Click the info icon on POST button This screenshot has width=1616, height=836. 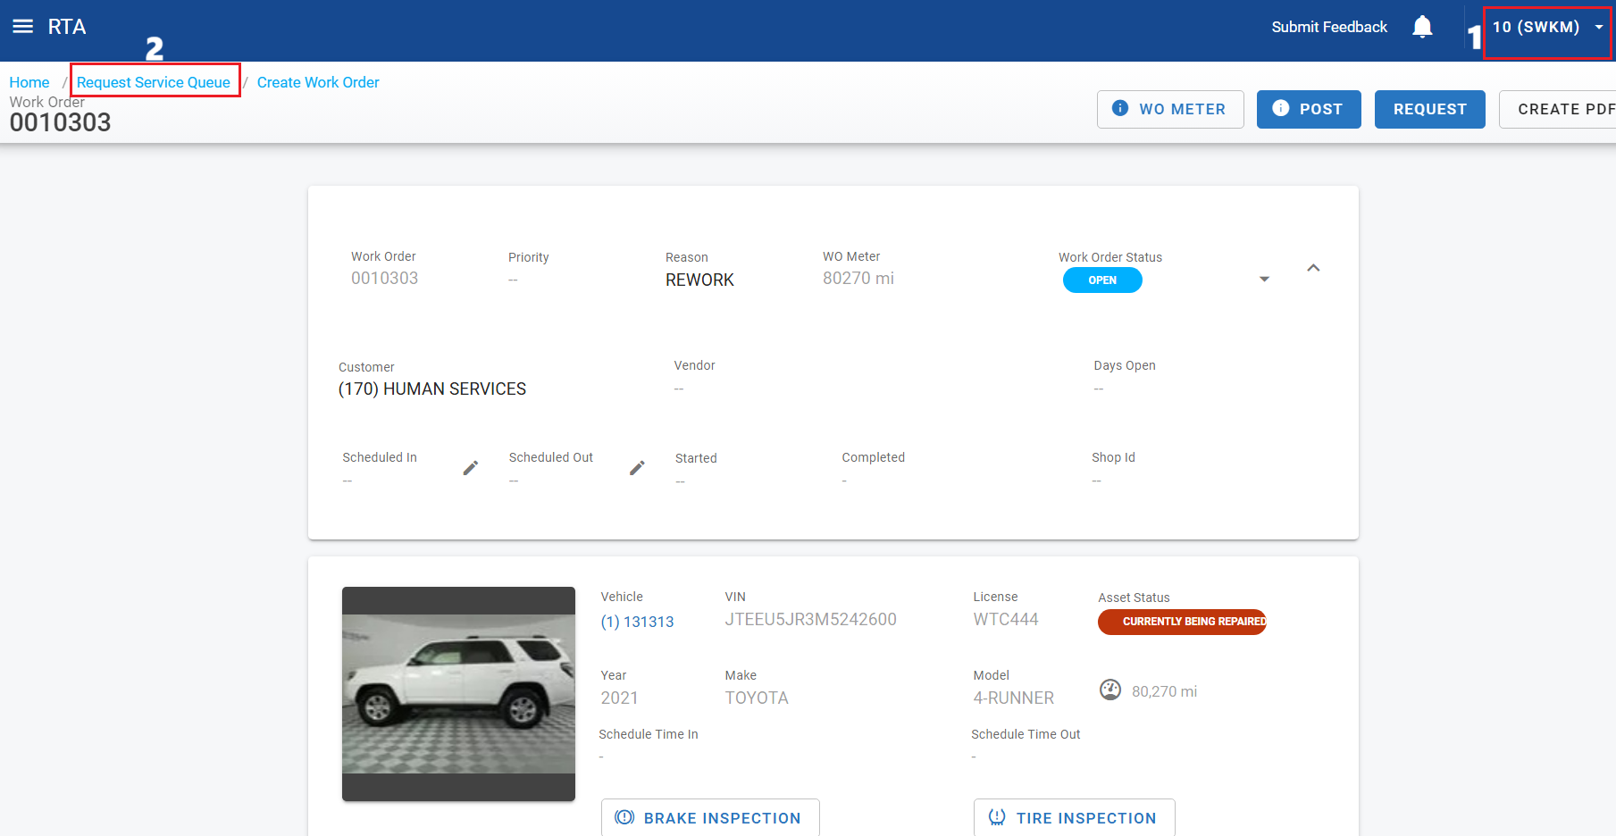[x=1281, y=108]
